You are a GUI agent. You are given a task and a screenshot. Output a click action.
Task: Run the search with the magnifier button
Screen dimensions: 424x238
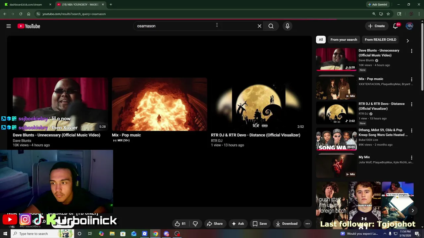271,26
